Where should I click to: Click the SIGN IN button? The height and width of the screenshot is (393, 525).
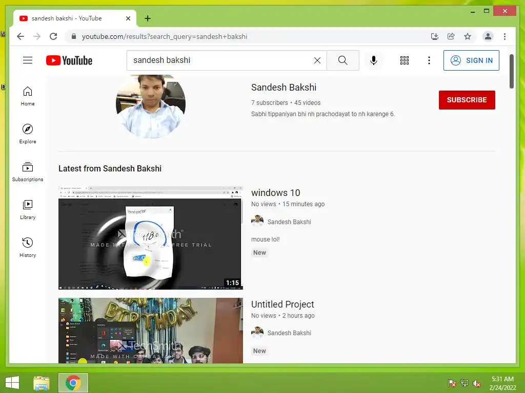pyautogui.click(x=471, y=60)
